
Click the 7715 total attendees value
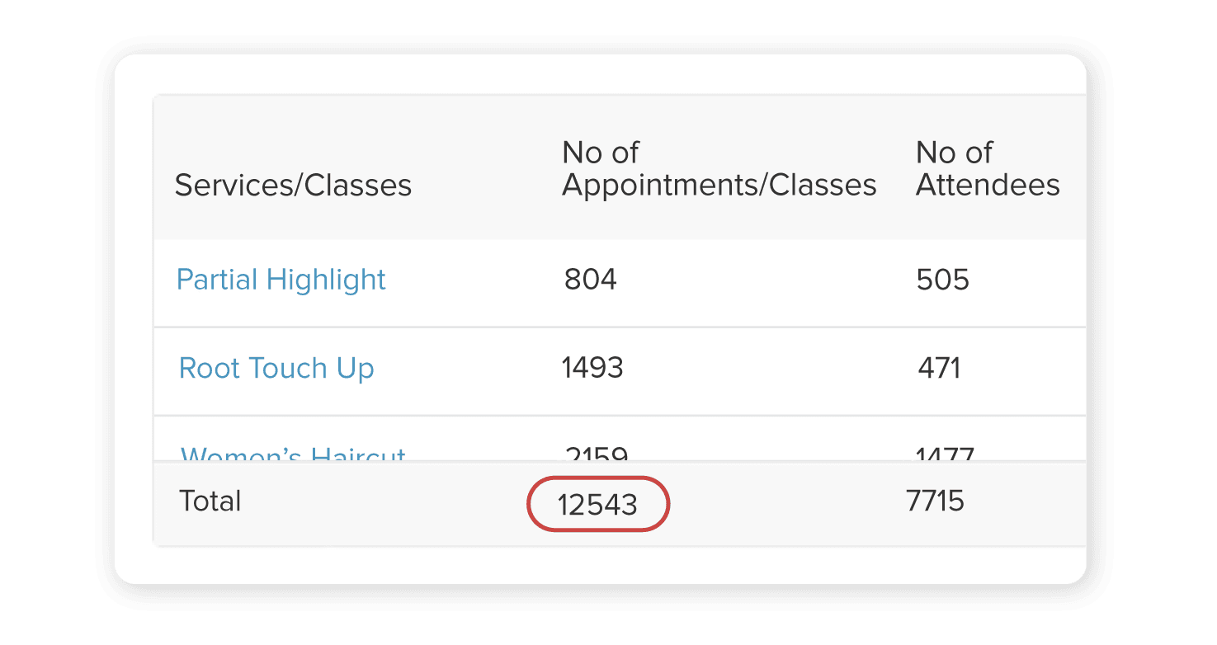935,501
